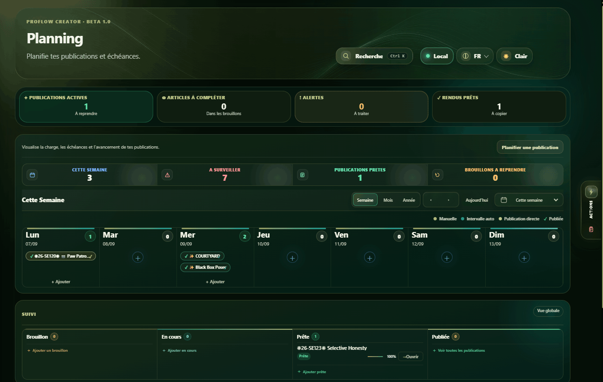603x382 pixels.
Task: Click Ajouter en cours link
Action: pos(179,350)
